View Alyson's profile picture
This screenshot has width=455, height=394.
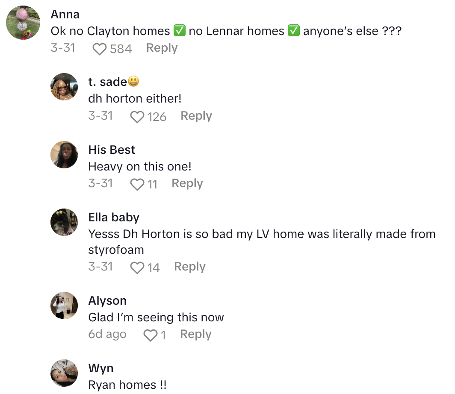[64, 306]
